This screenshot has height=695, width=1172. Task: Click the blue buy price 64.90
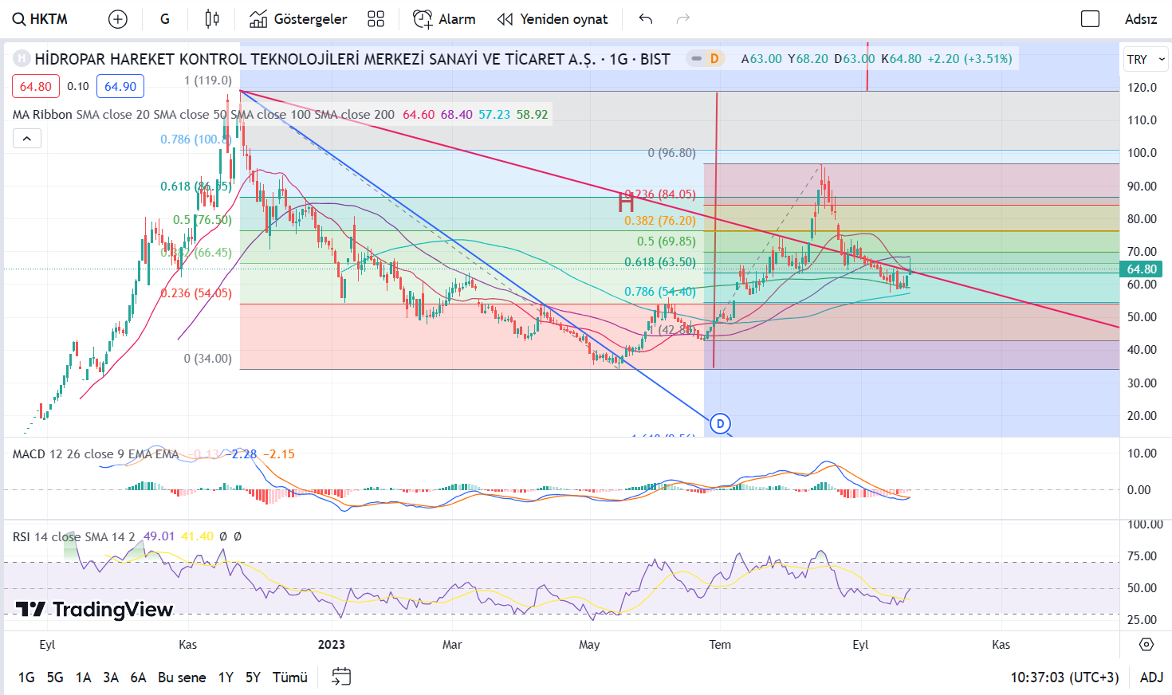pos(120,86)
